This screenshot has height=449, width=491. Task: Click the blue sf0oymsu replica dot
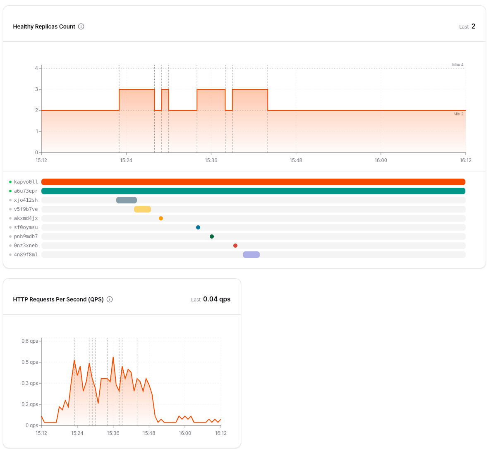tap(198, 227)
